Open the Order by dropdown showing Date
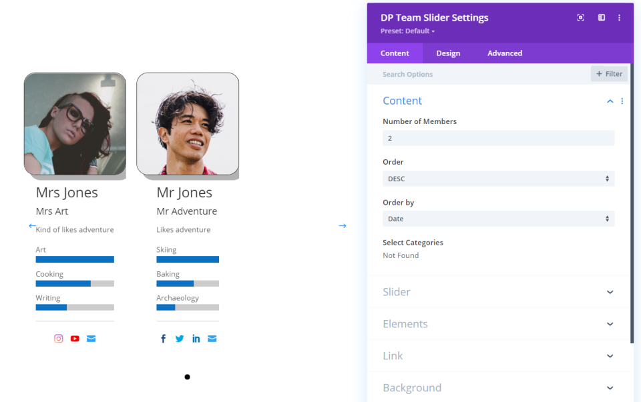Screen dimensions: 641x402 tap(498, 219)
